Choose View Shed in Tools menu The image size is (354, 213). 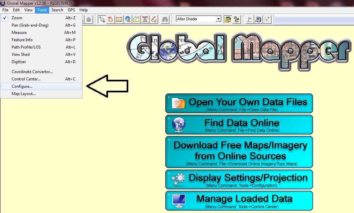[x=41, y=54]
